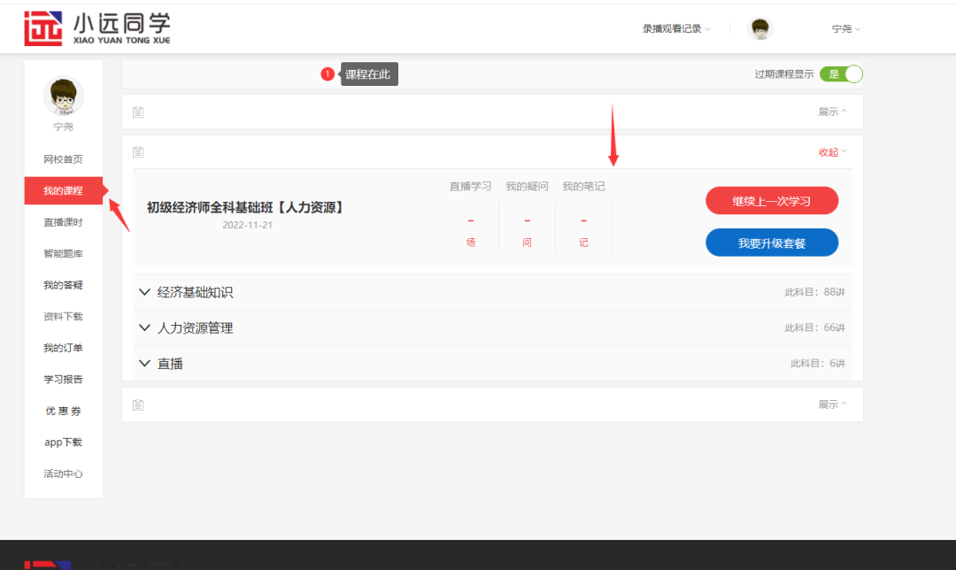Collapse the course panel using 收起

[x=832, y=152]
